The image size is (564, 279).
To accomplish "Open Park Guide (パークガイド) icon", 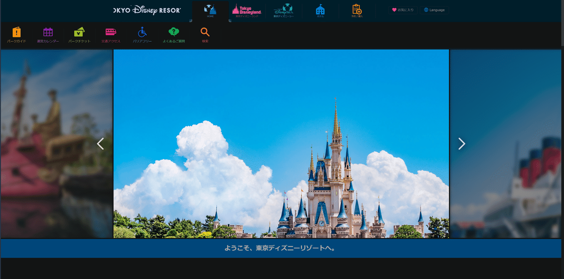I will [16, 35].
